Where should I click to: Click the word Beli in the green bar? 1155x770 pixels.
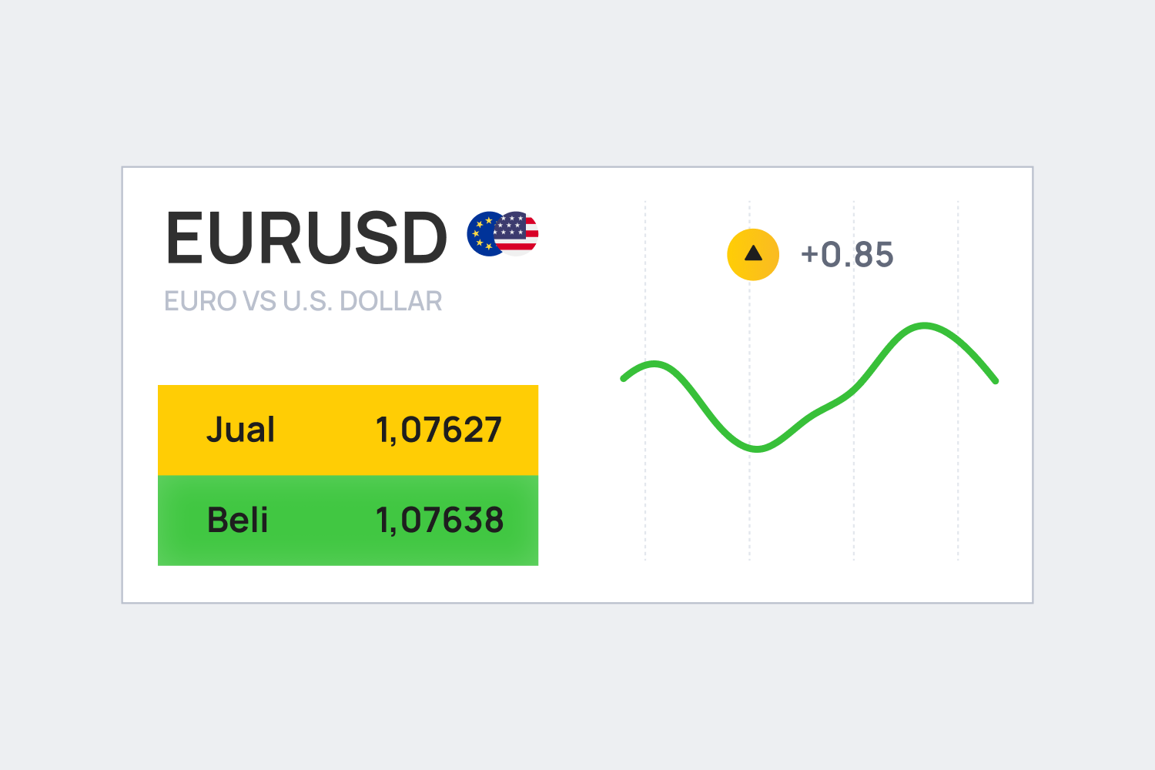(237, 521)
